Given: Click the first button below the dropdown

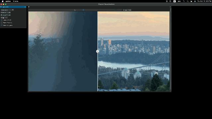Looking at the screenshot, I should point(6,13).
